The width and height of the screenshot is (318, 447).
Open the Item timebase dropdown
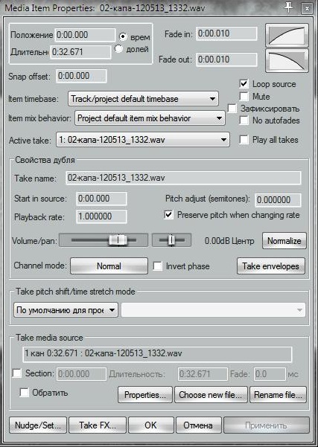143,99
